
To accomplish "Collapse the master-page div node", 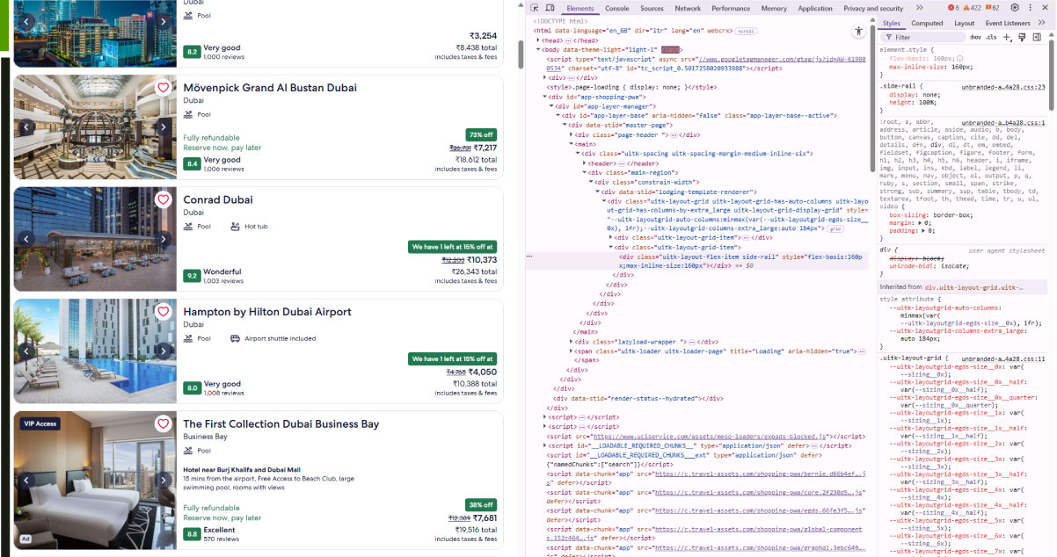I will tap(565, 124).
